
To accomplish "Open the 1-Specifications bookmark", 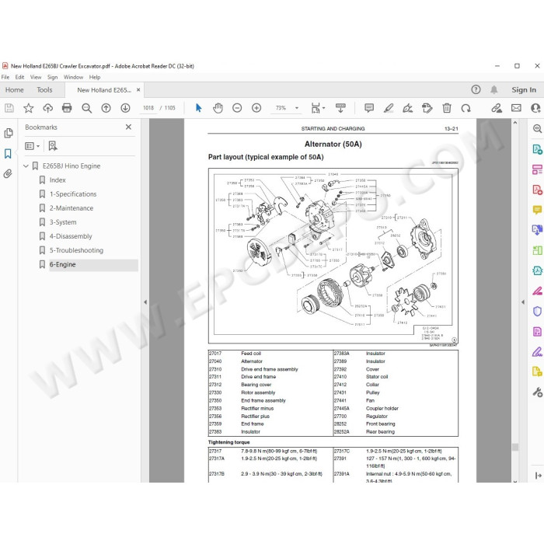I will coord(73,194).
